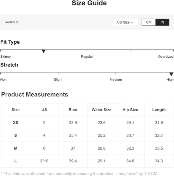
Task: Click bust value 35.4
Action: pyautogui.click(x=73, y=136)
